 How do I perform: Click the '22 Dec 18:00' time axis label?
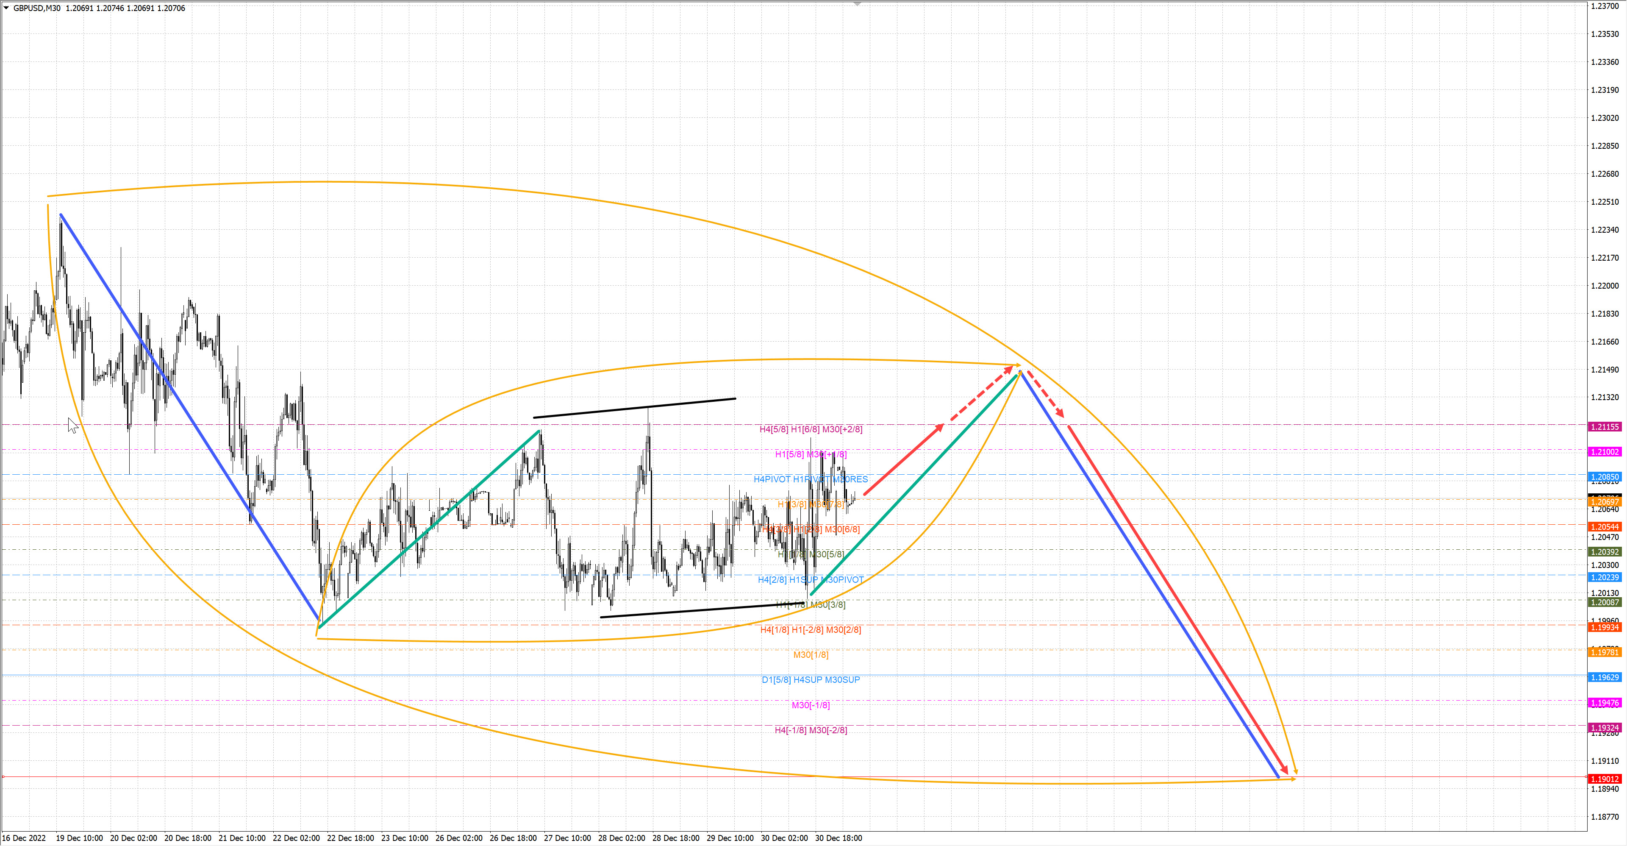(350, 838)
